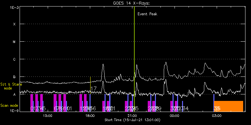Click the M flare class axis label

pos(14,42)
